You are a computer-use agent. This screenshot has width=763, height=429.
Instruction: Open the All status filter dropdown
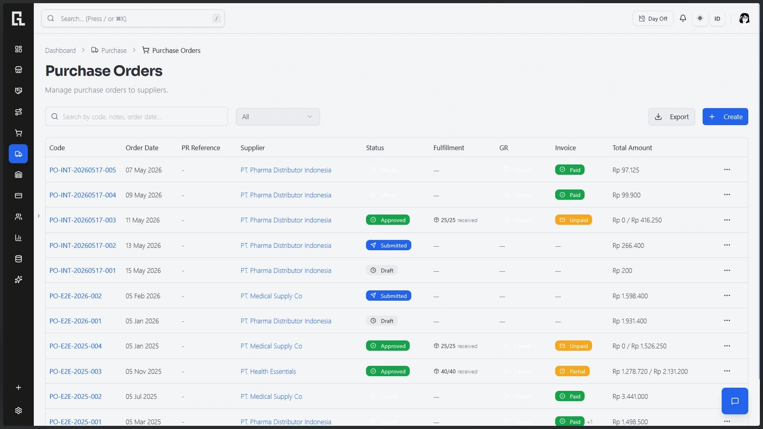(x=278, y=117)
